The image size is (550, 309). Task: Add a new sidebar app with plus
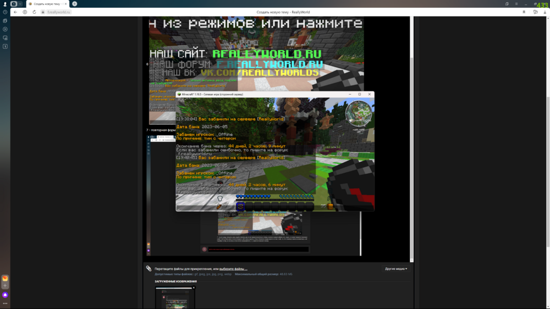pos(5,286)
